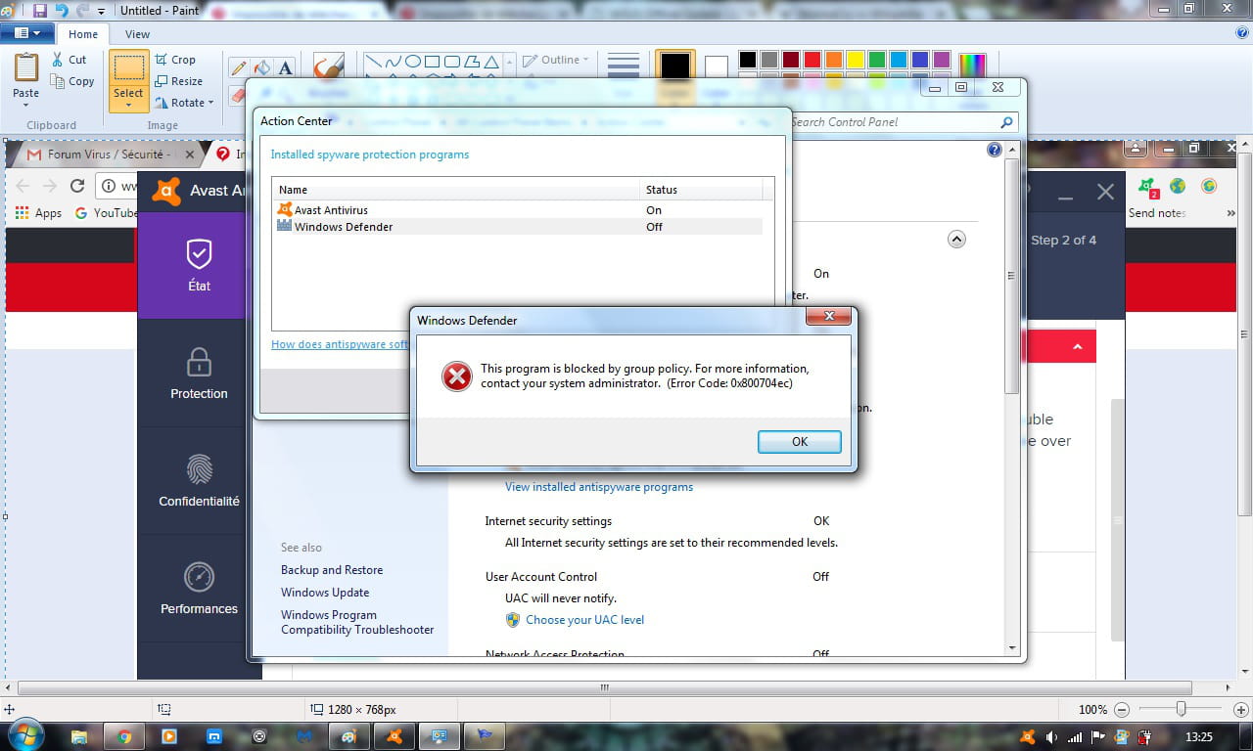Choose the Eraser tool
Screen dimensions: 1253x751
coord(237,95)
